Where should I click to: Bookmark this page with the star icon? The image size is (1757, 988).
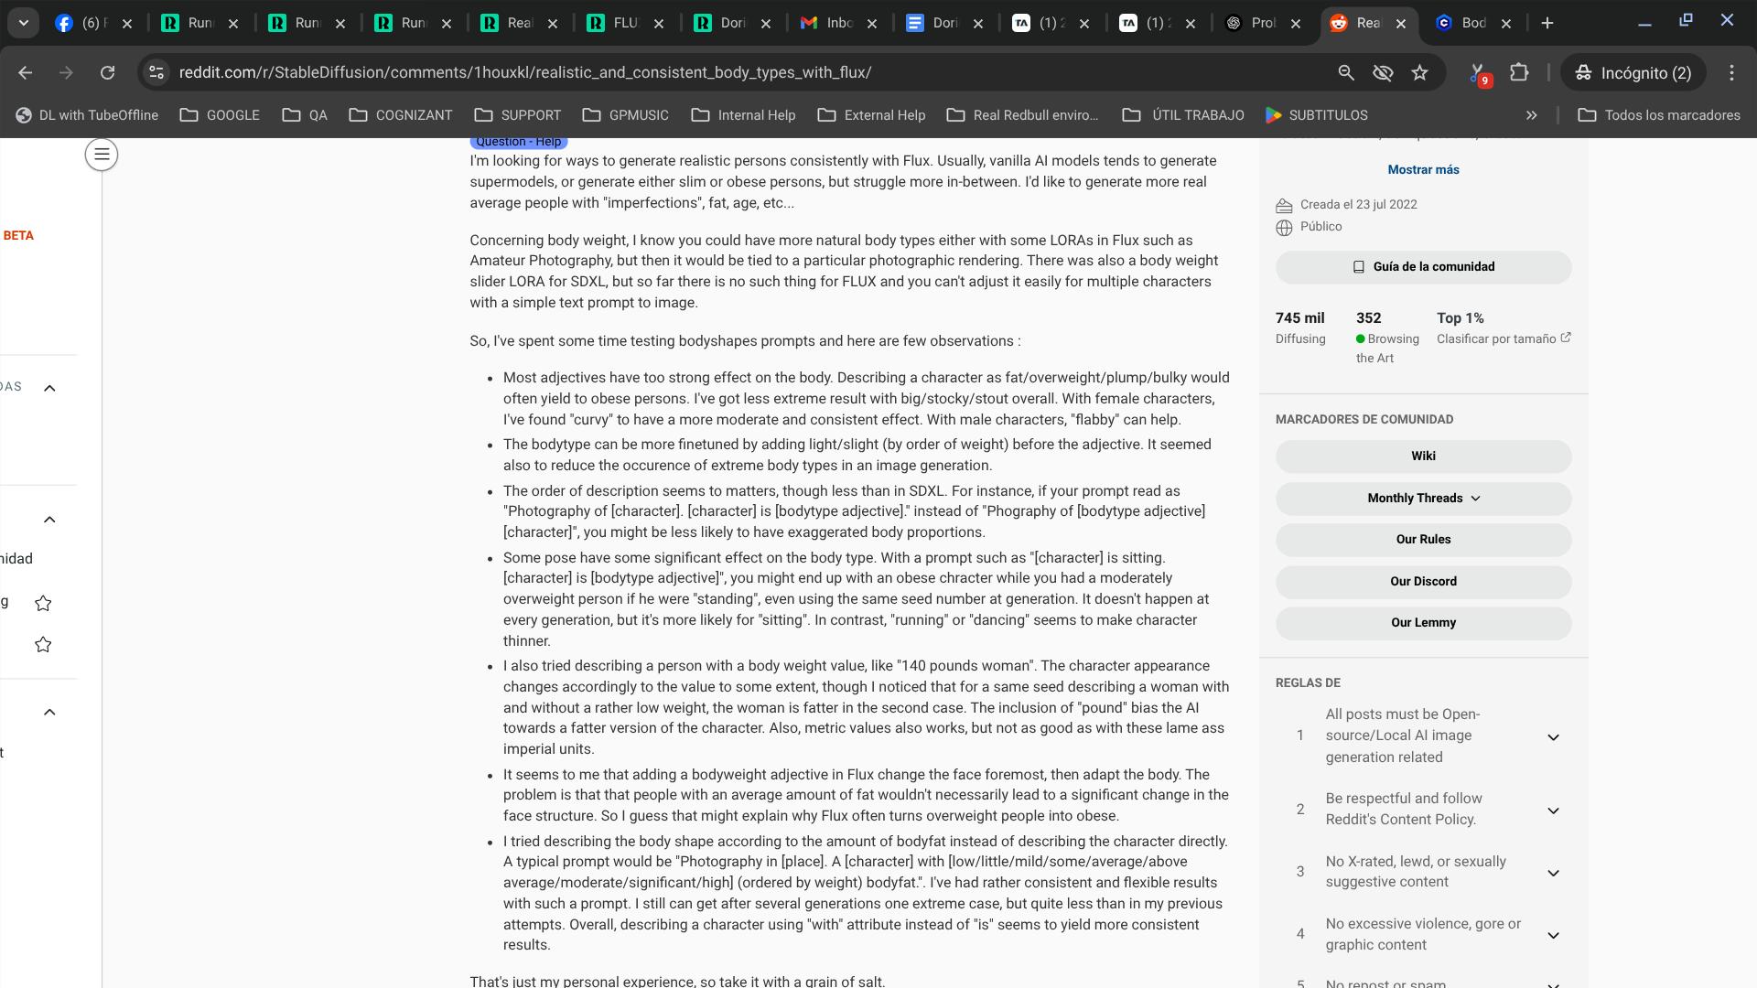(1419, 72)
